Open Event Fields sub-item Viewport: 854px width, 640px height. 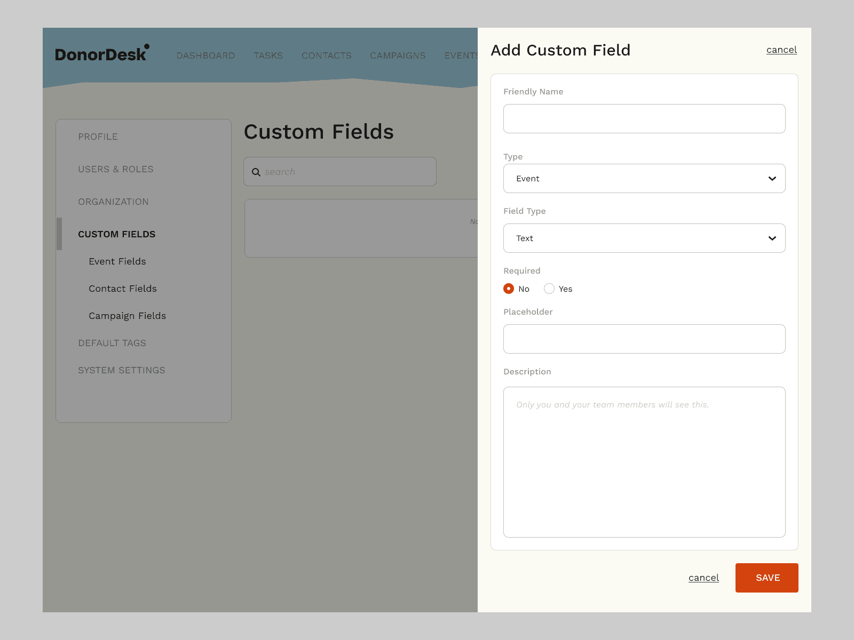point(117,261)
